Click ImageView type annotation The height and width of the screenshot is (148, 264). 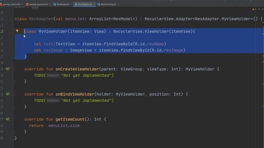click(x=81, y=50)
